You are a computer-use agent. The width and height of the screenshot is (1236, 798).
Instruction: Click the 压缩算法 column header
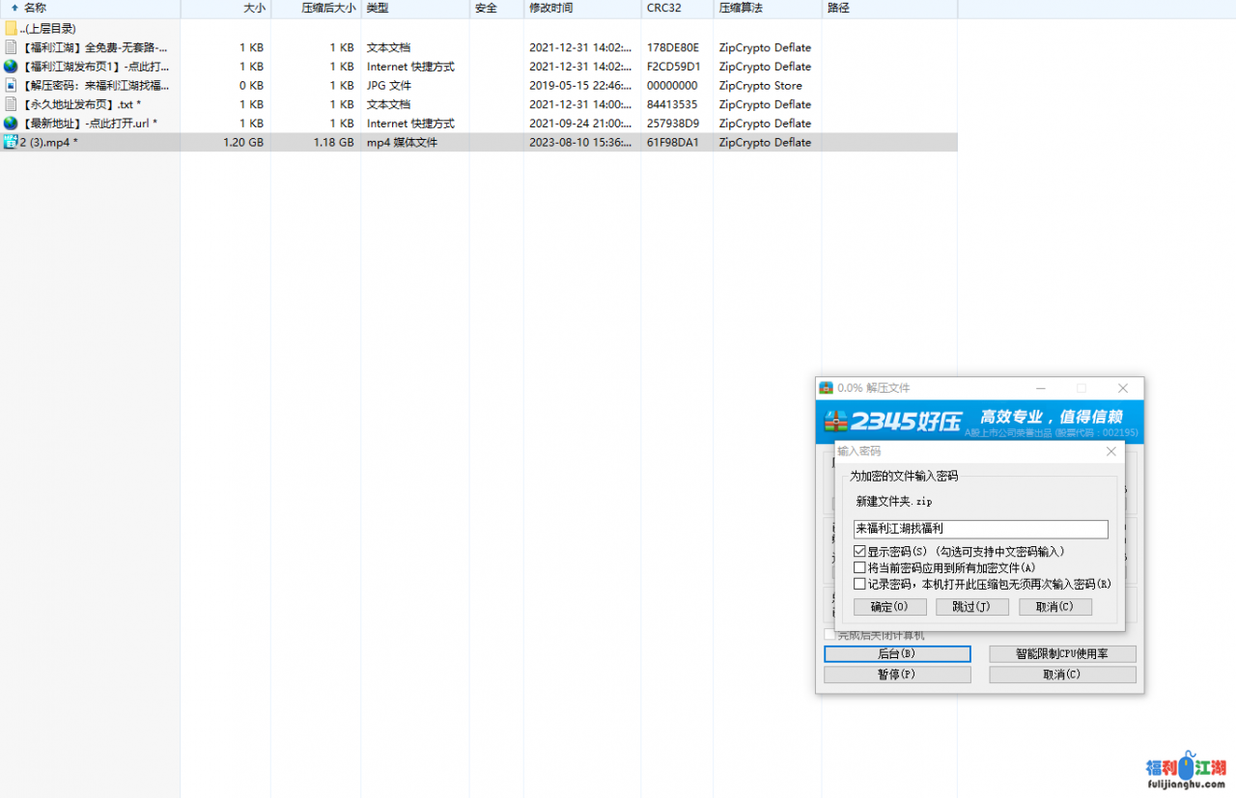point(741,8)
